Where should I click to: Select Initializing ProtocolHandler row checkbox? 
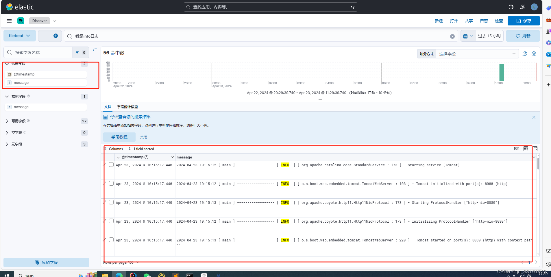(111, 221)
